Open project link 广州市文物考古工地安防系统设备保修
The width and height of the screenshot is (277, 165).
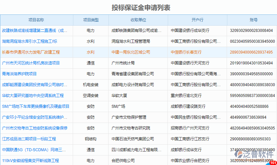click(x=35, y=128)
